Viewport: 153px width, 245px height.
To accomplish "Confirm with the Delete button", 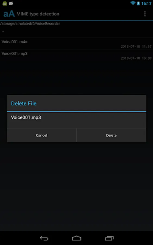I will [x=111, y=135].
